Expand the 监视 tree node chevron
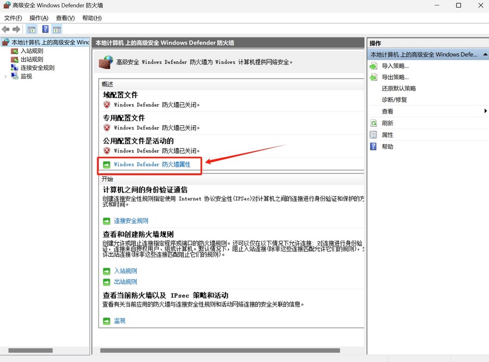This screenshot has height=362, width=489. click(5, 76)
